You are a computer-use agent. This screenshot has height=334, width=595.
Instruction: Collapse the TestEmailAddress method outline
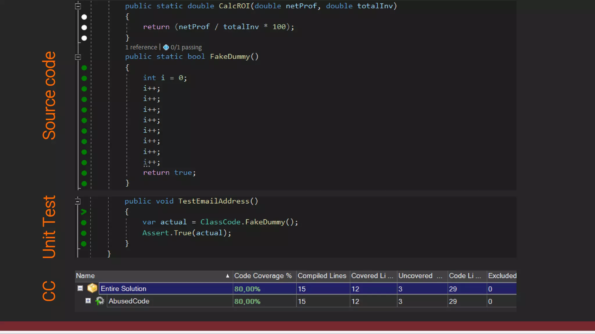[78, 201]
